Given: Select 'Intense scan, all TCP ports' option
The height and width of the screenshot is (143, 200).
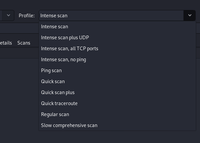Looking at the screenshot, I should (x=69, y=49).
